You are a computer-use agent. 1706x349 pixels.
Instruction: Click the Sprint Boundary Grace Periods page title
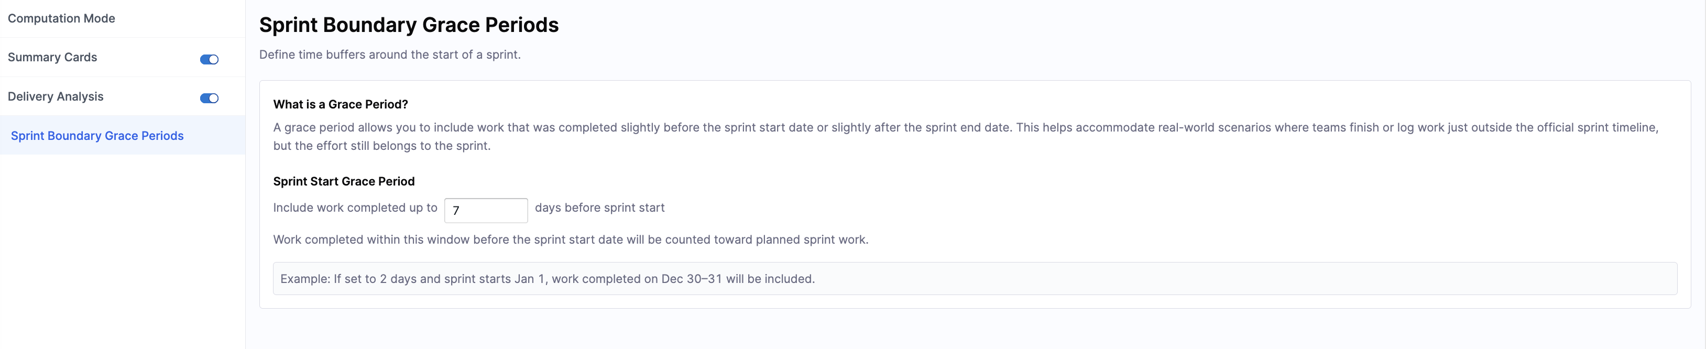409,25
